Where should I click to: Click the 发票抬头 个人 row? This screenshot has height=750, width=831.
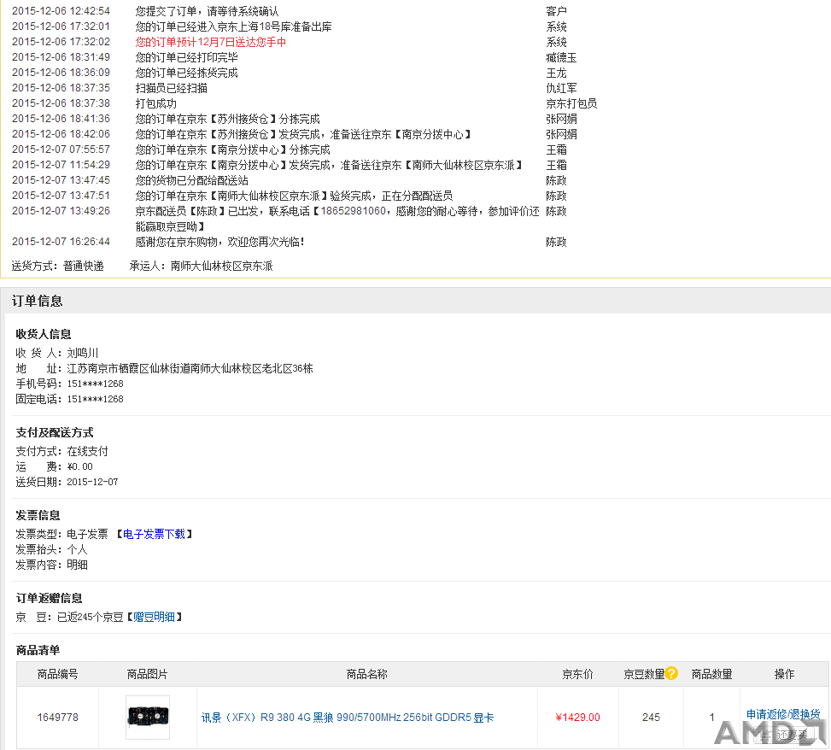51,549
